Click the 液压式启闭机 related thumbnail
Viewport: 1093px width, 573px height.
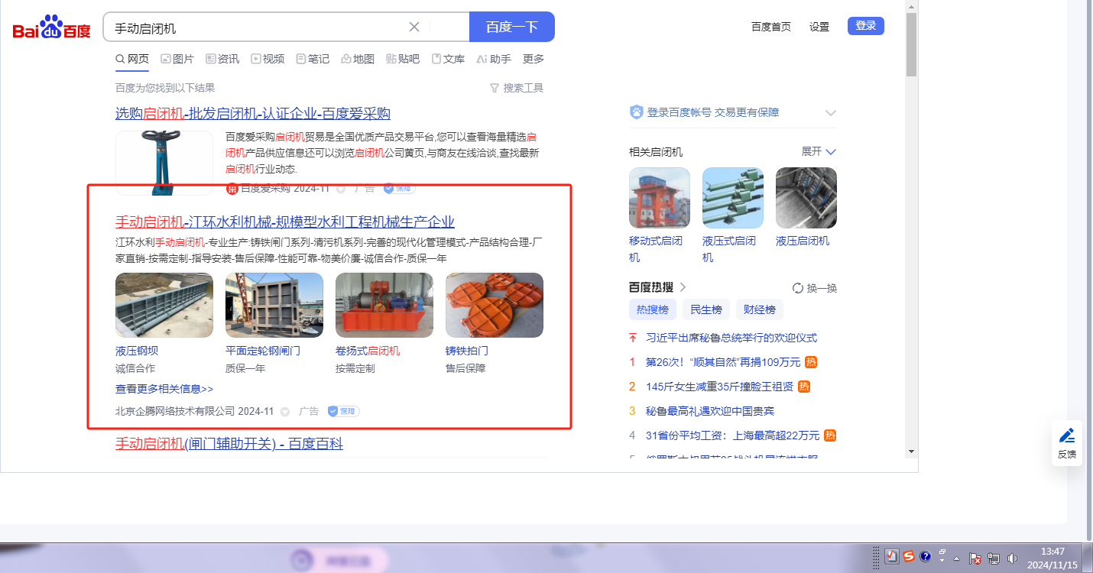click(x=733, y=198)
